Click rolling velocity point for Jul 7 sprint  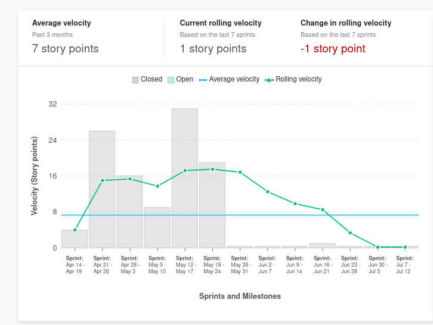tap(405, 247)
